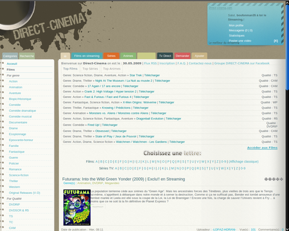289x231 pixels.
Task: Open X-Men Origins: Wolverine link
Action: [139, 102]
